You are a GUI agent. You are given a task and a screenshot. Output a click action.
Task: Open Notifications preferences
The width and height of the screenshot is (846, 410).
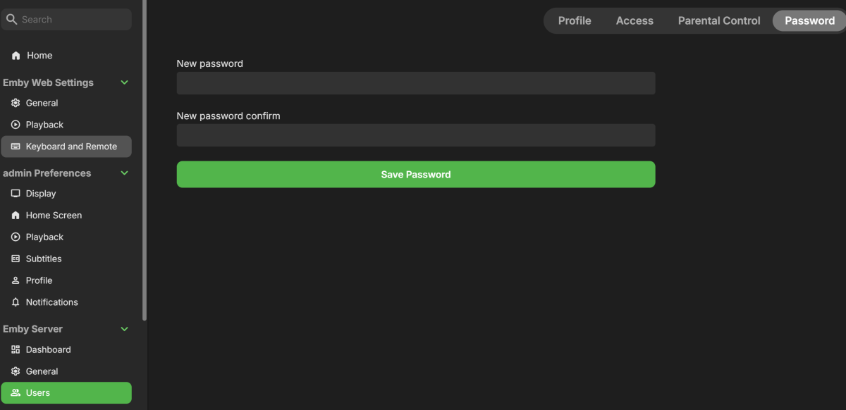tap(66, 302)
